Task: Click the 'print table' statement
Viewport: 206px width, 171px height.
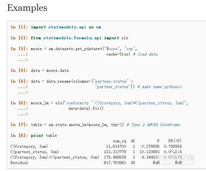Action: tap(44, 136)
